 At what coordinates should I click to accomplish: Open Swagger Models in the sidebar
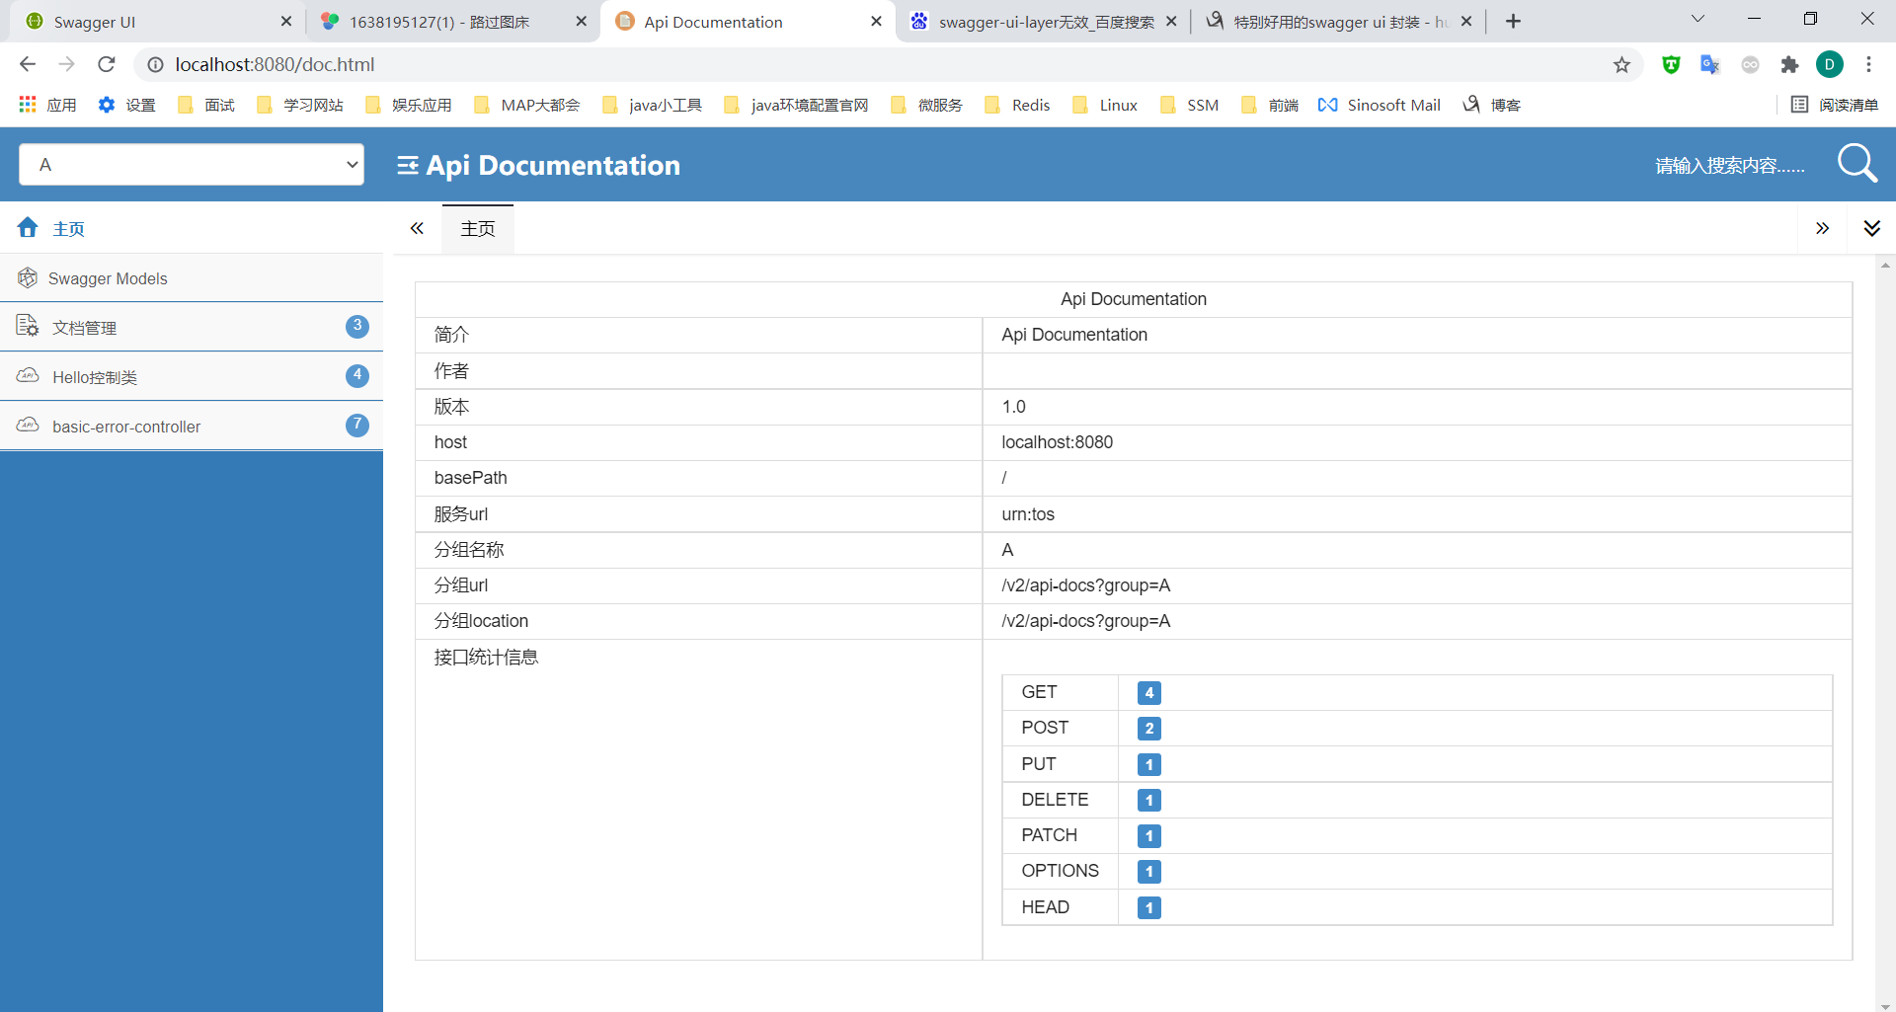(x=108, y=278)
